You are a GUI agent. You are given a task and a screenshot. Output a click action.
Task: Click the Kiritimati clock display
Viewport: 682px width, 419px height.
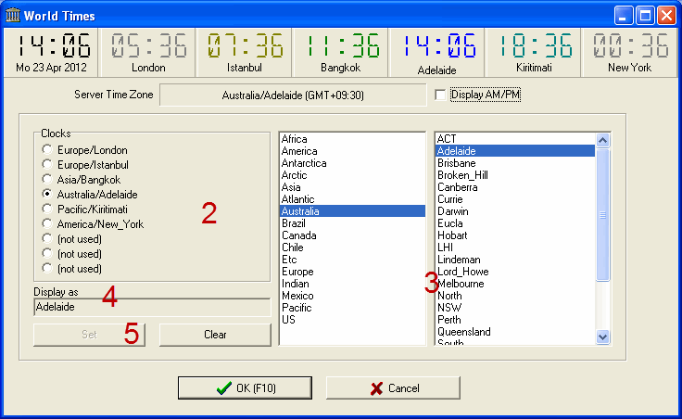(x=534, y=53)
